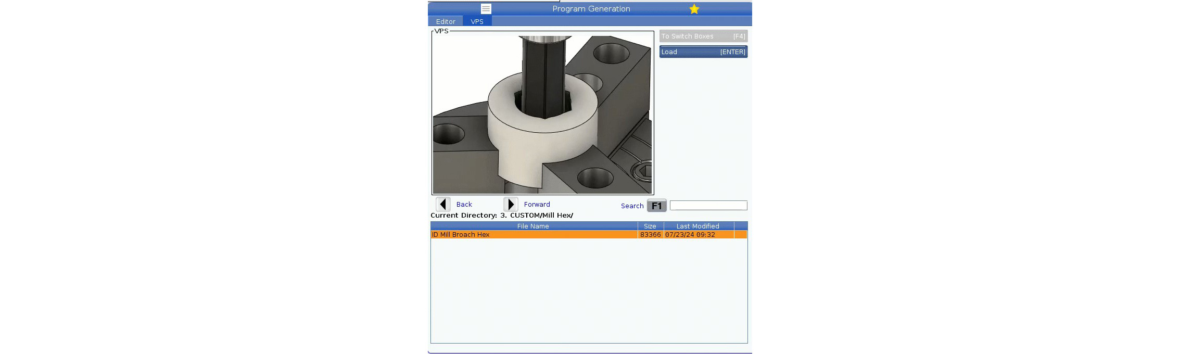The width and height of the screenshot is (1180, 354).
Task: Select the ID Mill Broach Hex file
Action: (589, 235)
